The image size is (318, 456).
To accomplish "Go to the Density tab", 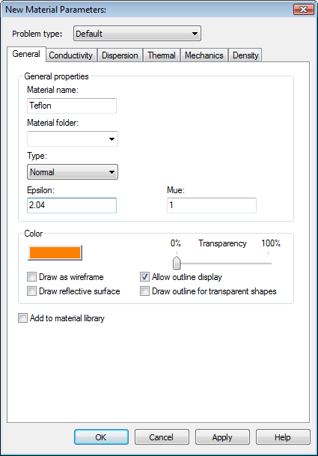I will pos(245,55).
